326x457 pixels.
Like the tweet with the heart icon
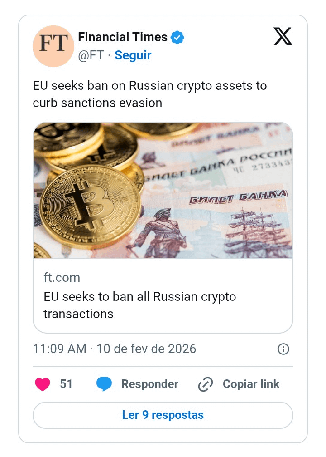(43, 384)
